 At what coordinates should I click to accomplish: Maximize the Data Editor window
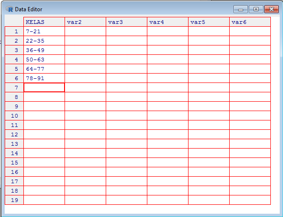coord(256,9)
